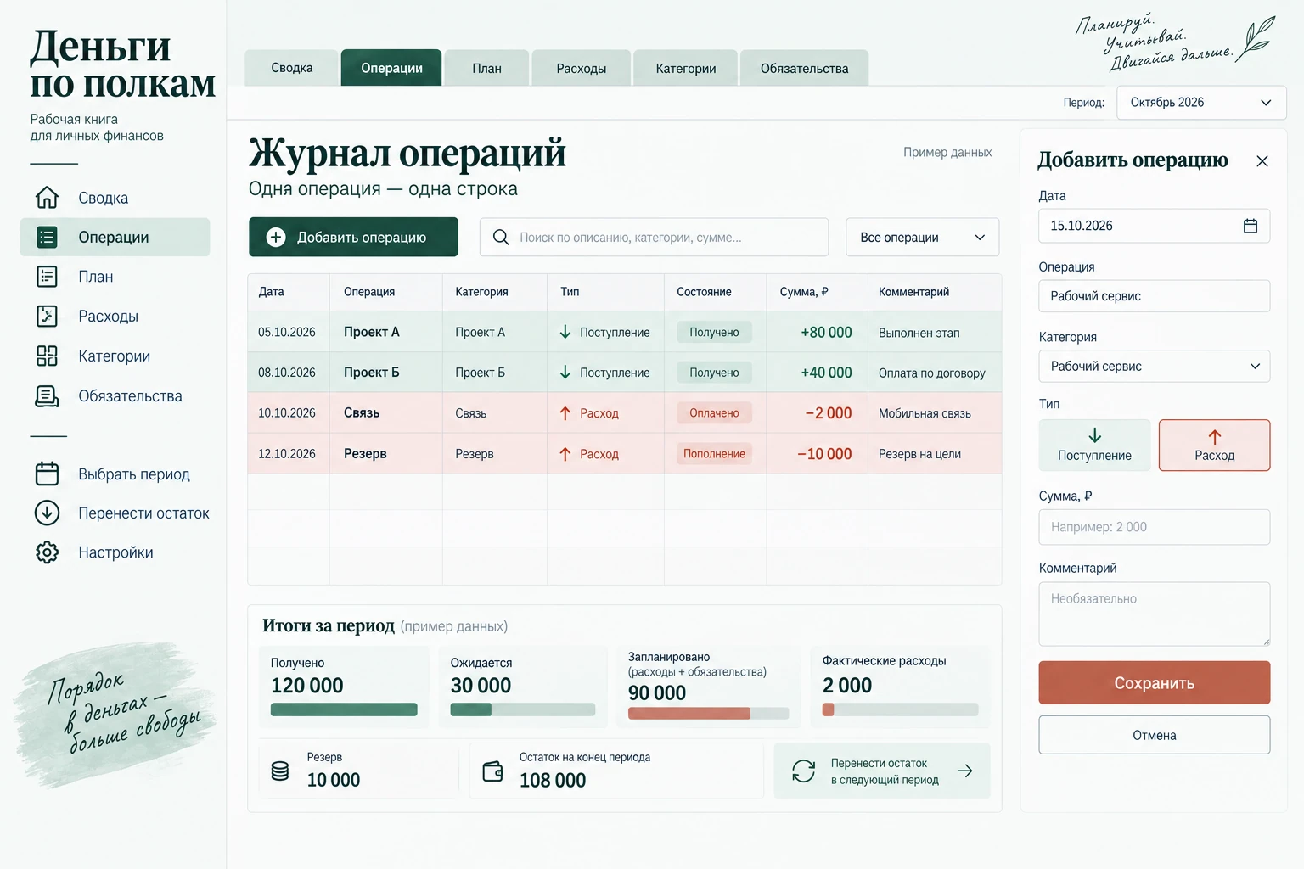1304x869 pixels.
Task: Click the checklist icon beside План
Action: 47,277
